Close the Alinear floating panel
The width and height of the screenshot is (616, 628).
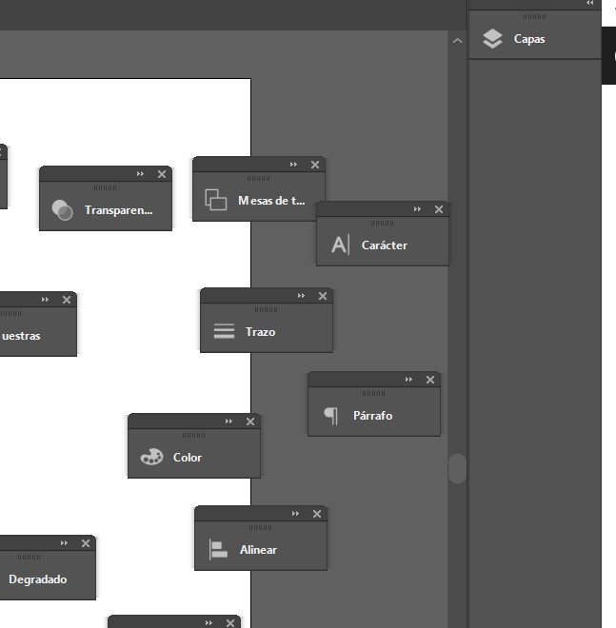click(x=317, y=514)
